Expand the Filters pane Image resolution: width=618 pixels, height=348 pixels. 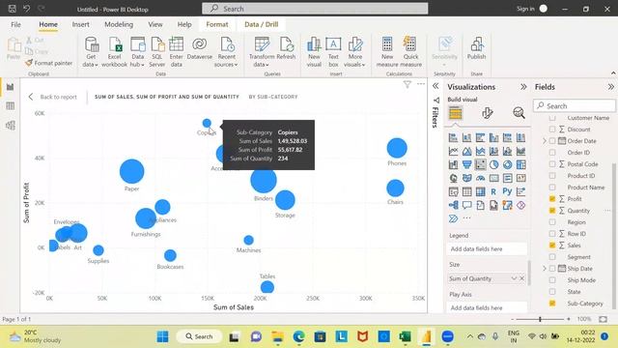[435, 86]
